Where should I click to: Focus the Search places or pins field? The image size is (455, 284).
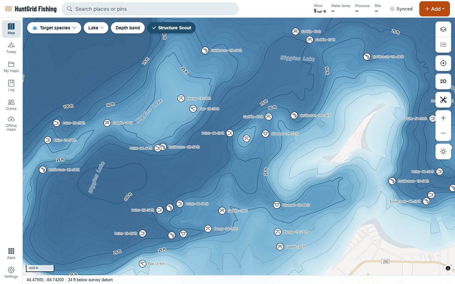150,9
